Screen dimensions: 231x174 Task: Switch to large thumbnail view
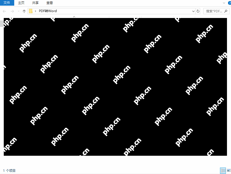229,171
